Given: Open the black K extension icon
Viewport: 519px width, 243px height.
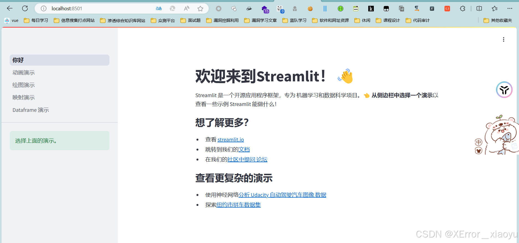Looking at the screenshot, I should 371,9.
